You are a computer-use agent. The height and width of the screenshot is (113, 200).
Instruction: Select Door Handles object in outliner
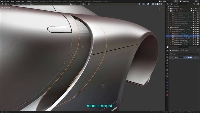click(x=178, y=44)
